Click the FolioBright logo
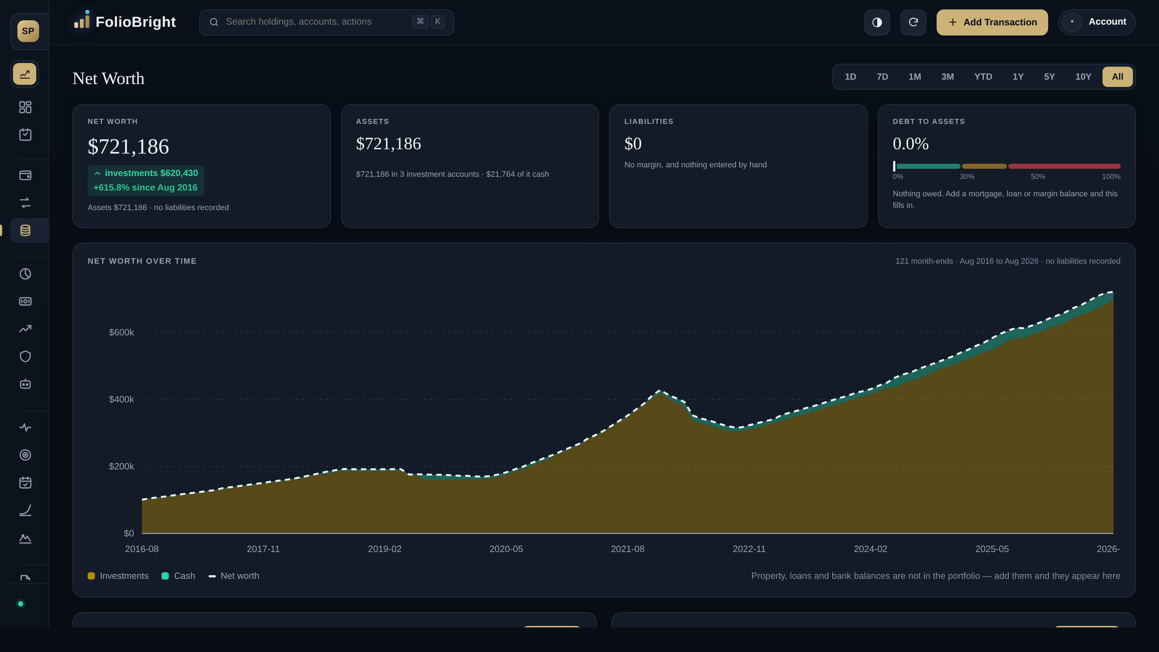Image resolution: width=1159 pixels, height=652 pixels. pyautogui.click(x=125, y=21)
